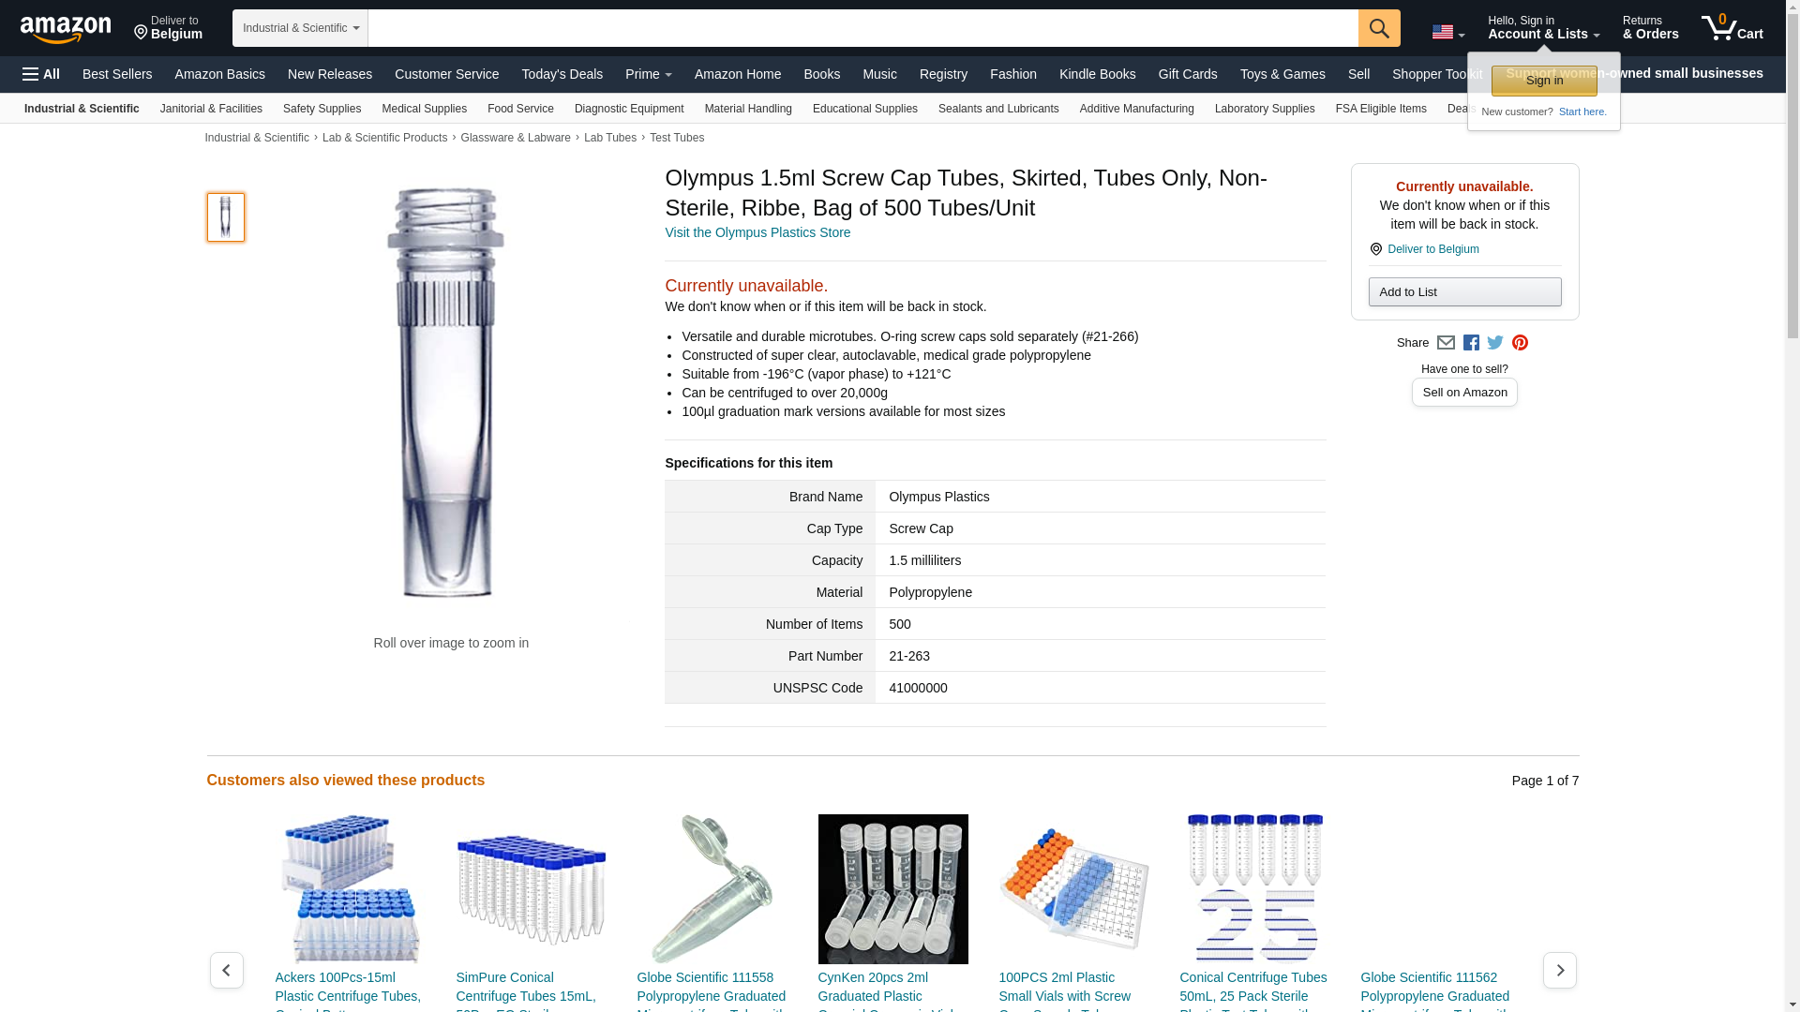Screen dimensions: 1800x1012
Task: Click the Amazon logo
Action: 66,30
